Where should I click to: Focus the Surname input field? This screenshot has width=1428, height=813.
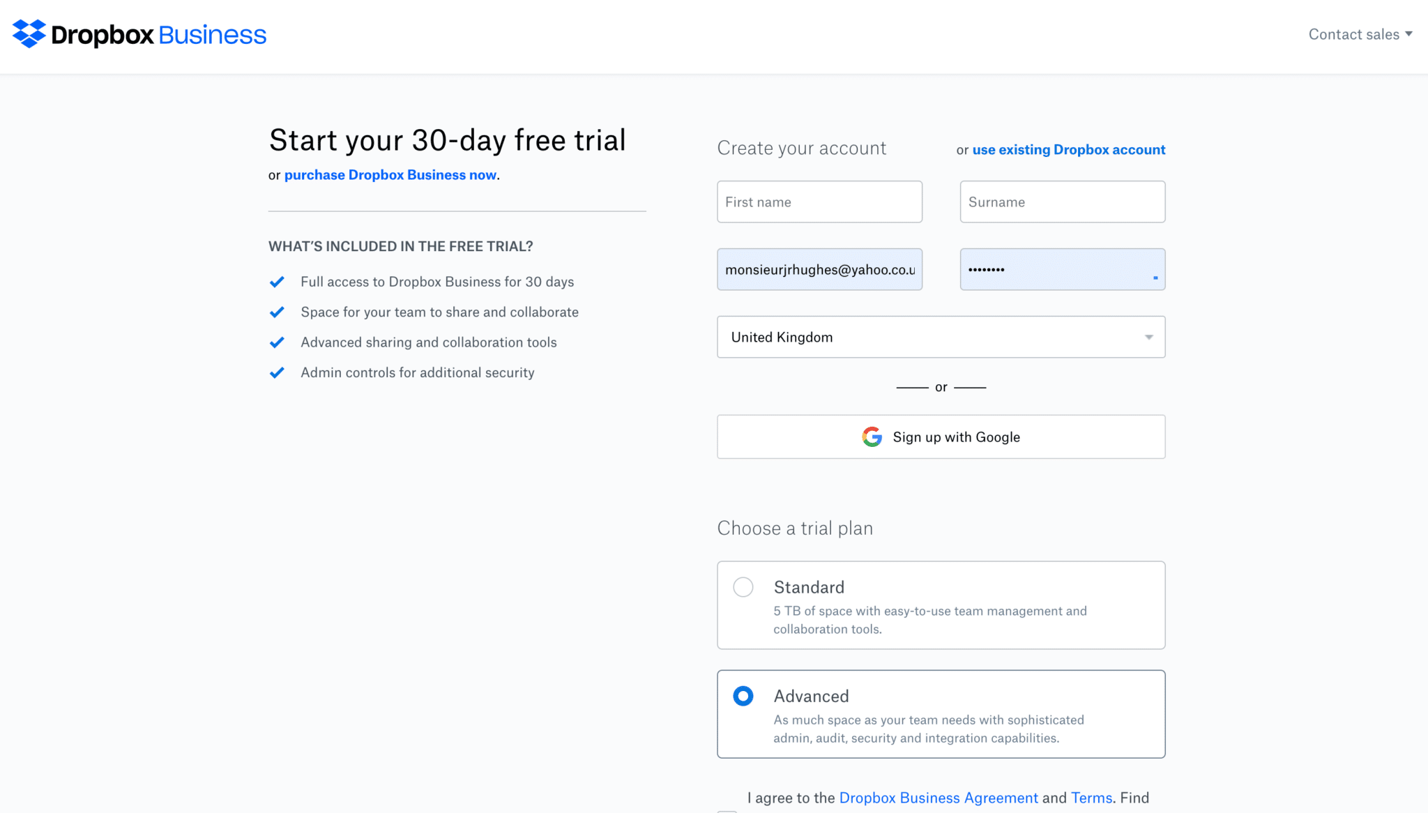tap(1062, 202)
